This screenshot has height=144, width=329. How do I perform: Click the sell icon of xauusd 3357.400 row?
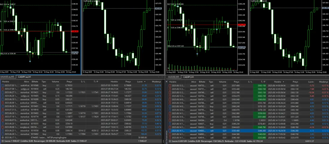[170, 85]
